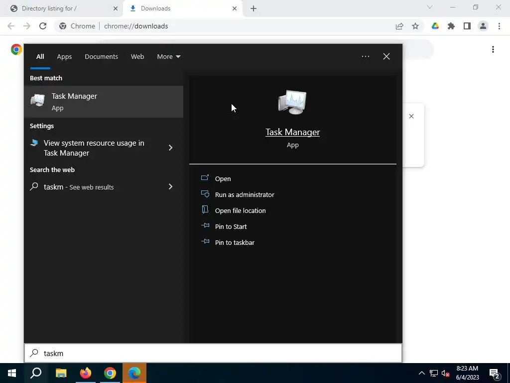Open the Downloads page more actions menu
510x383 pixels.
tap(493, 49)
